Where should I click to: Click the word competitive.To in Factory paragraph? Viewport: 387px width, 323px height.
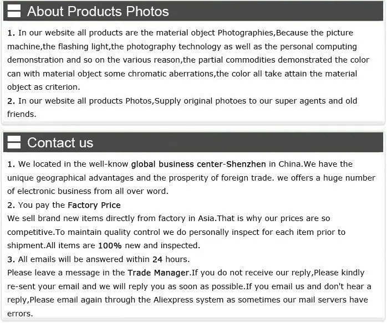(x=36, y=232)
